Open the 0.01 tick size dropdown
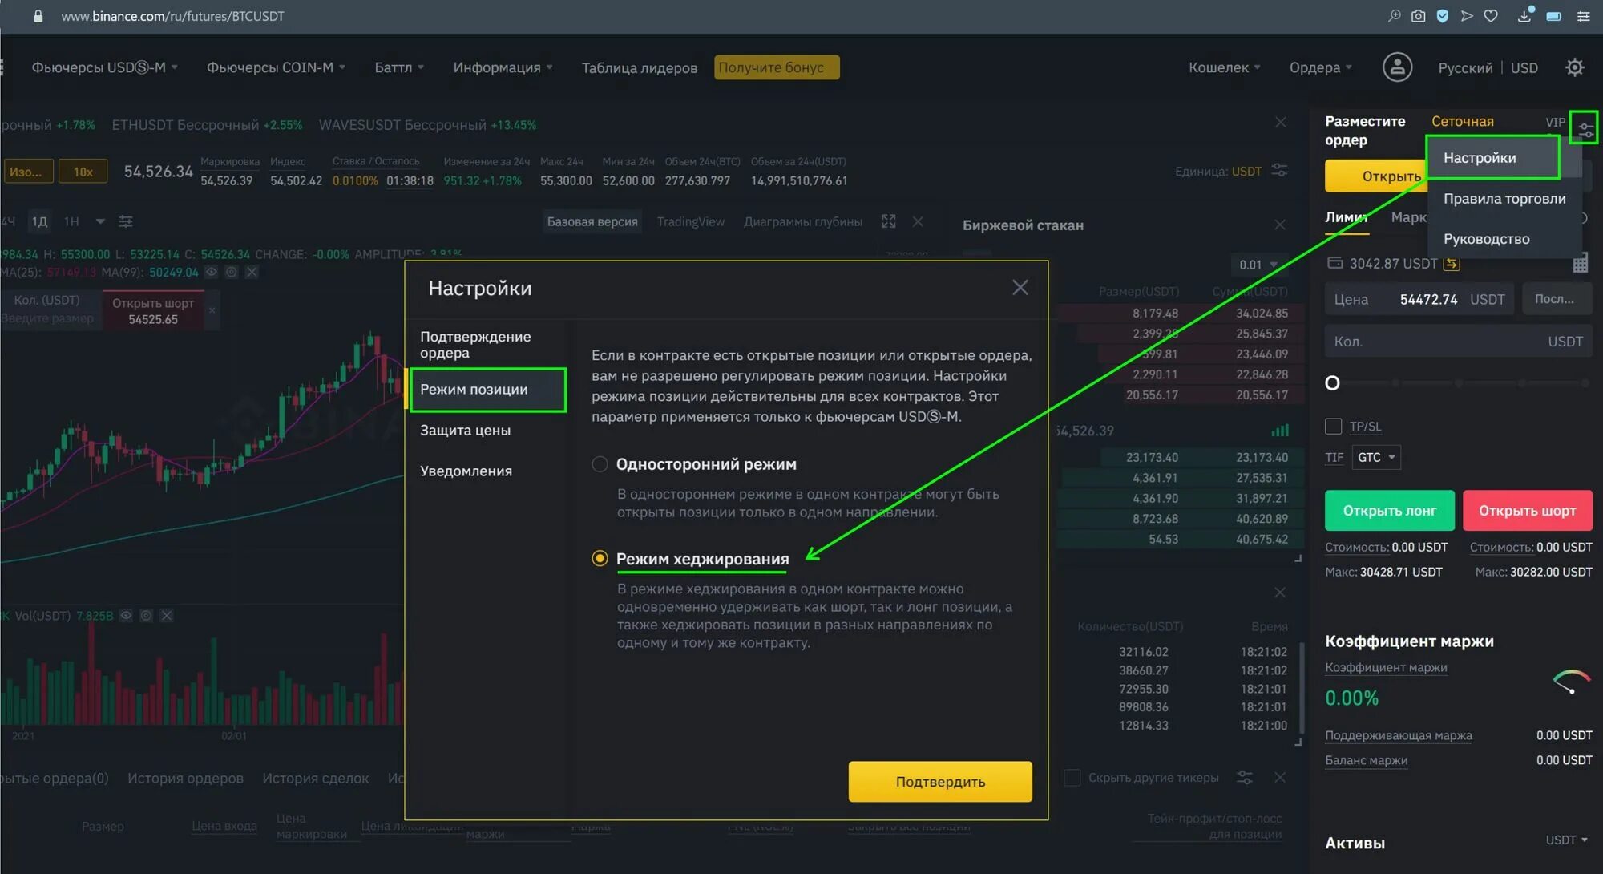Viewport: 1603px width, 874px height. pyautogui.click(x=1260, y=264)
